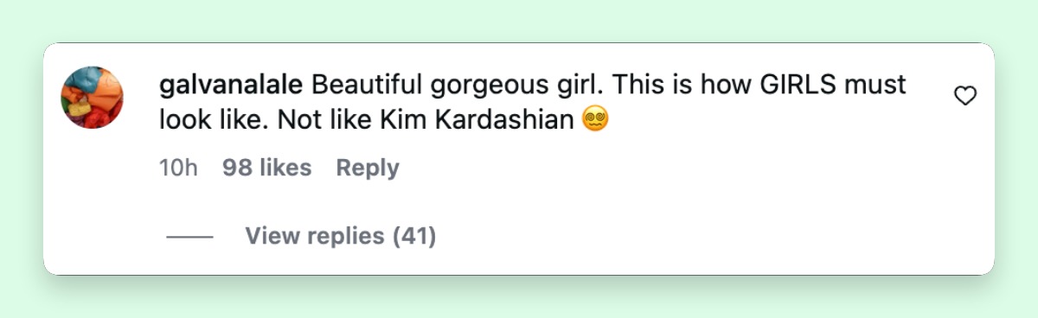Open galvanalale's profile picture avatar

click(x=92, y=98)
